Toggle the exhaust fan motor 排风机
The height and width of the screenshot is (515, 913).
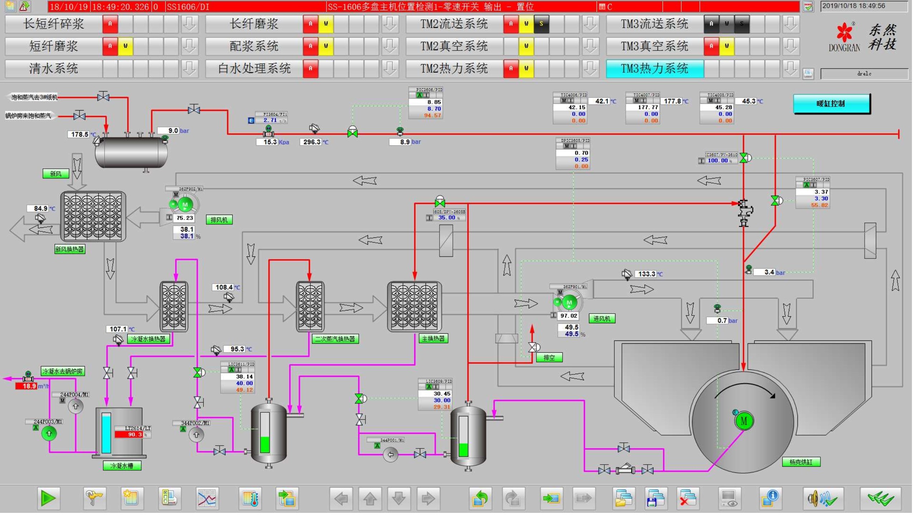[185, 205]
